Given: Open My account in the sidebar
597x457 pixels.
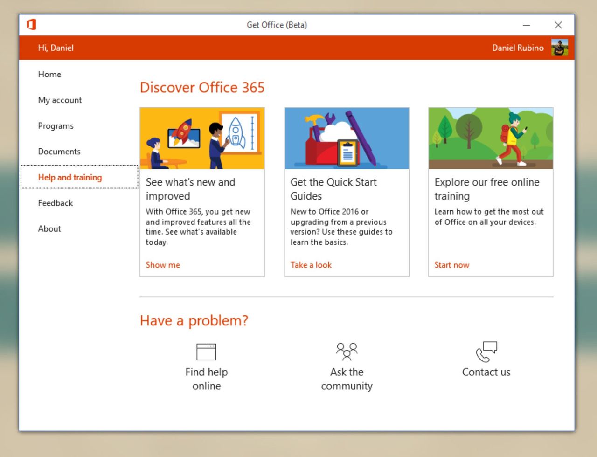Looking at the screenshot, I should coord(60,100).
